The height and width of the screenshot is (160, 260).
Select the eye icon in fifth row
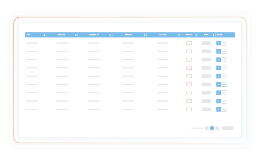pos(218,76)
